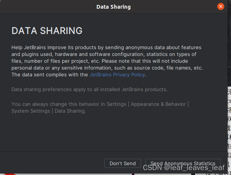Screen dimensions: 231x175
Task: Click the text about preferences applying to all products
Action: pos(89,90)
